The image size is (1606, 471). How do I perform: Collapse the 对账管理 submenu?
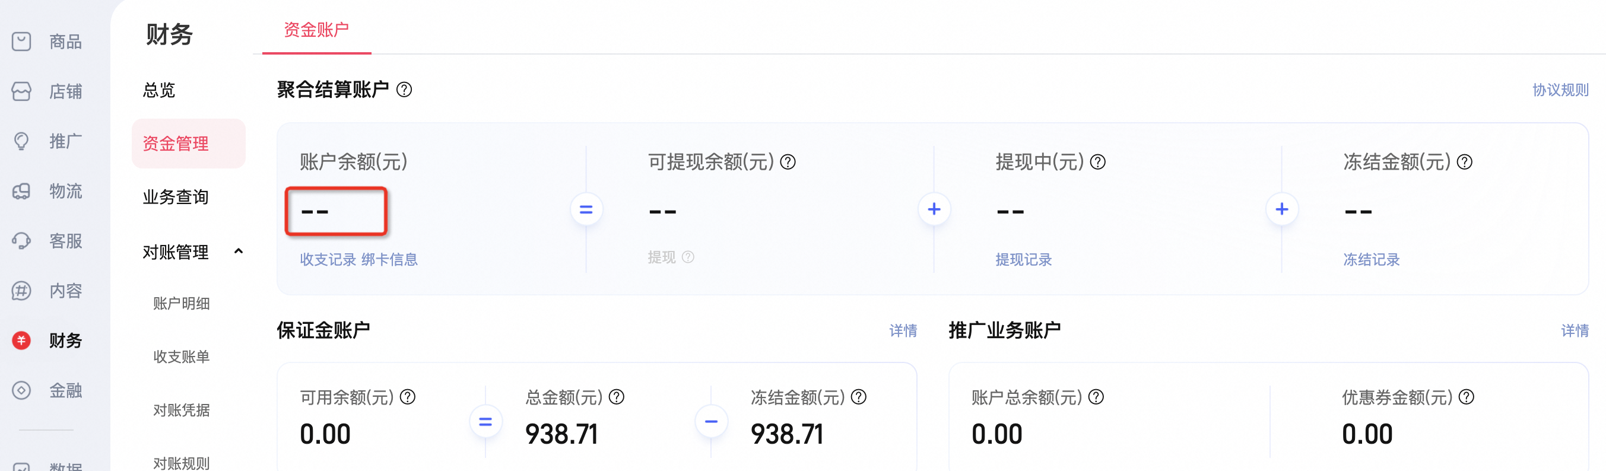tap(238, 252)
